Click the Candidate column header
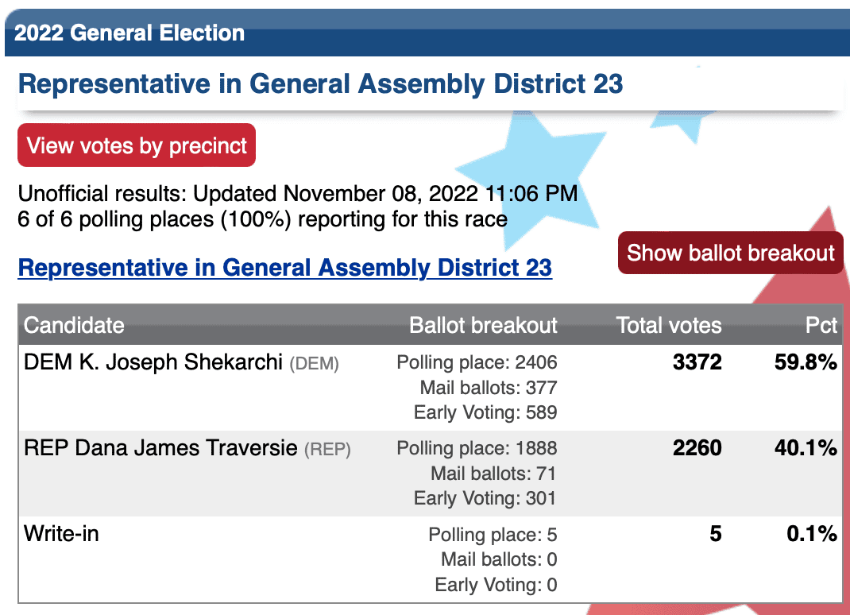Image resolution: width=850 pixels, height=615 pixels. coord(74,325)
